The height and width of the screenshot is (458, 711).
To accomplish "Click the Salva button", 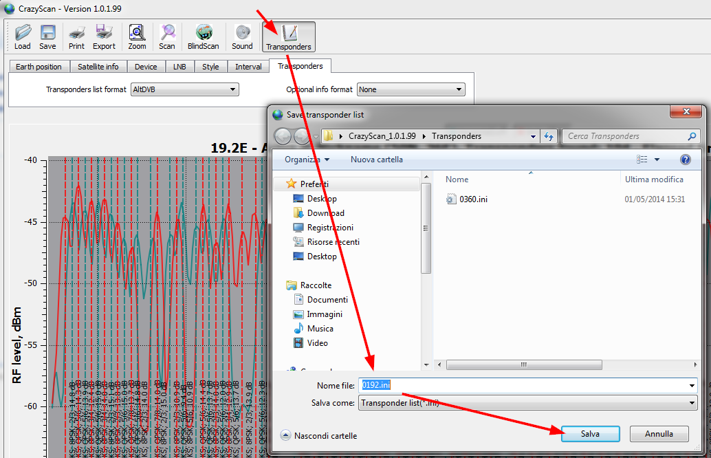I will [591, 434].
